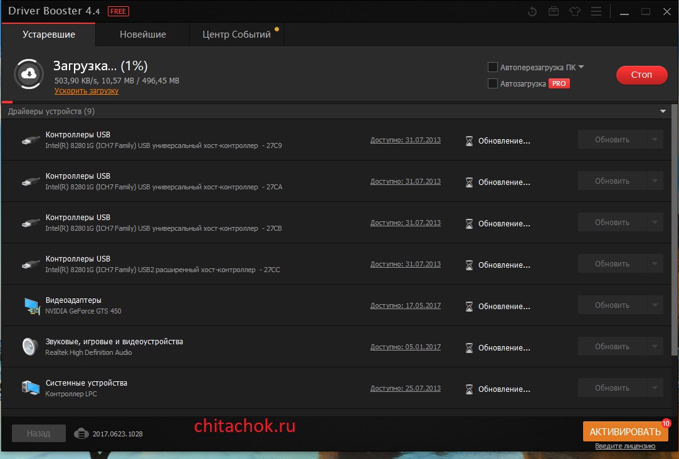Click the АКТИВИРОВАТЬ button
Viewport: 679px width, 459px height.
pos(625,431)
